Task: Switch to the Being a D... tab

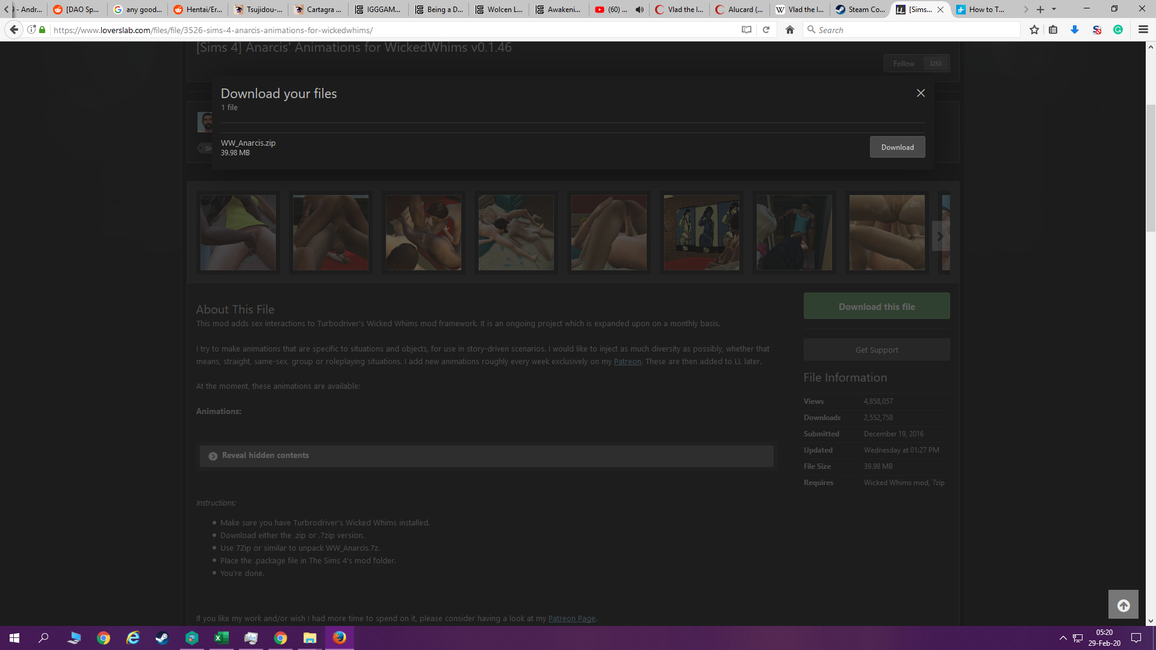Action: [x=439, y=9]
